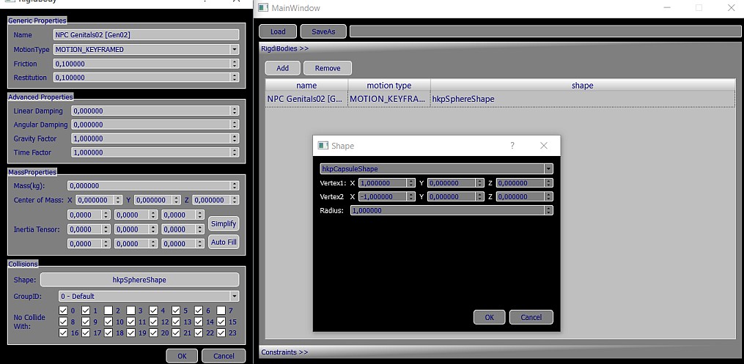Toggle No Collide With checkbox 10
744x364 pixels.
(108, 322)
